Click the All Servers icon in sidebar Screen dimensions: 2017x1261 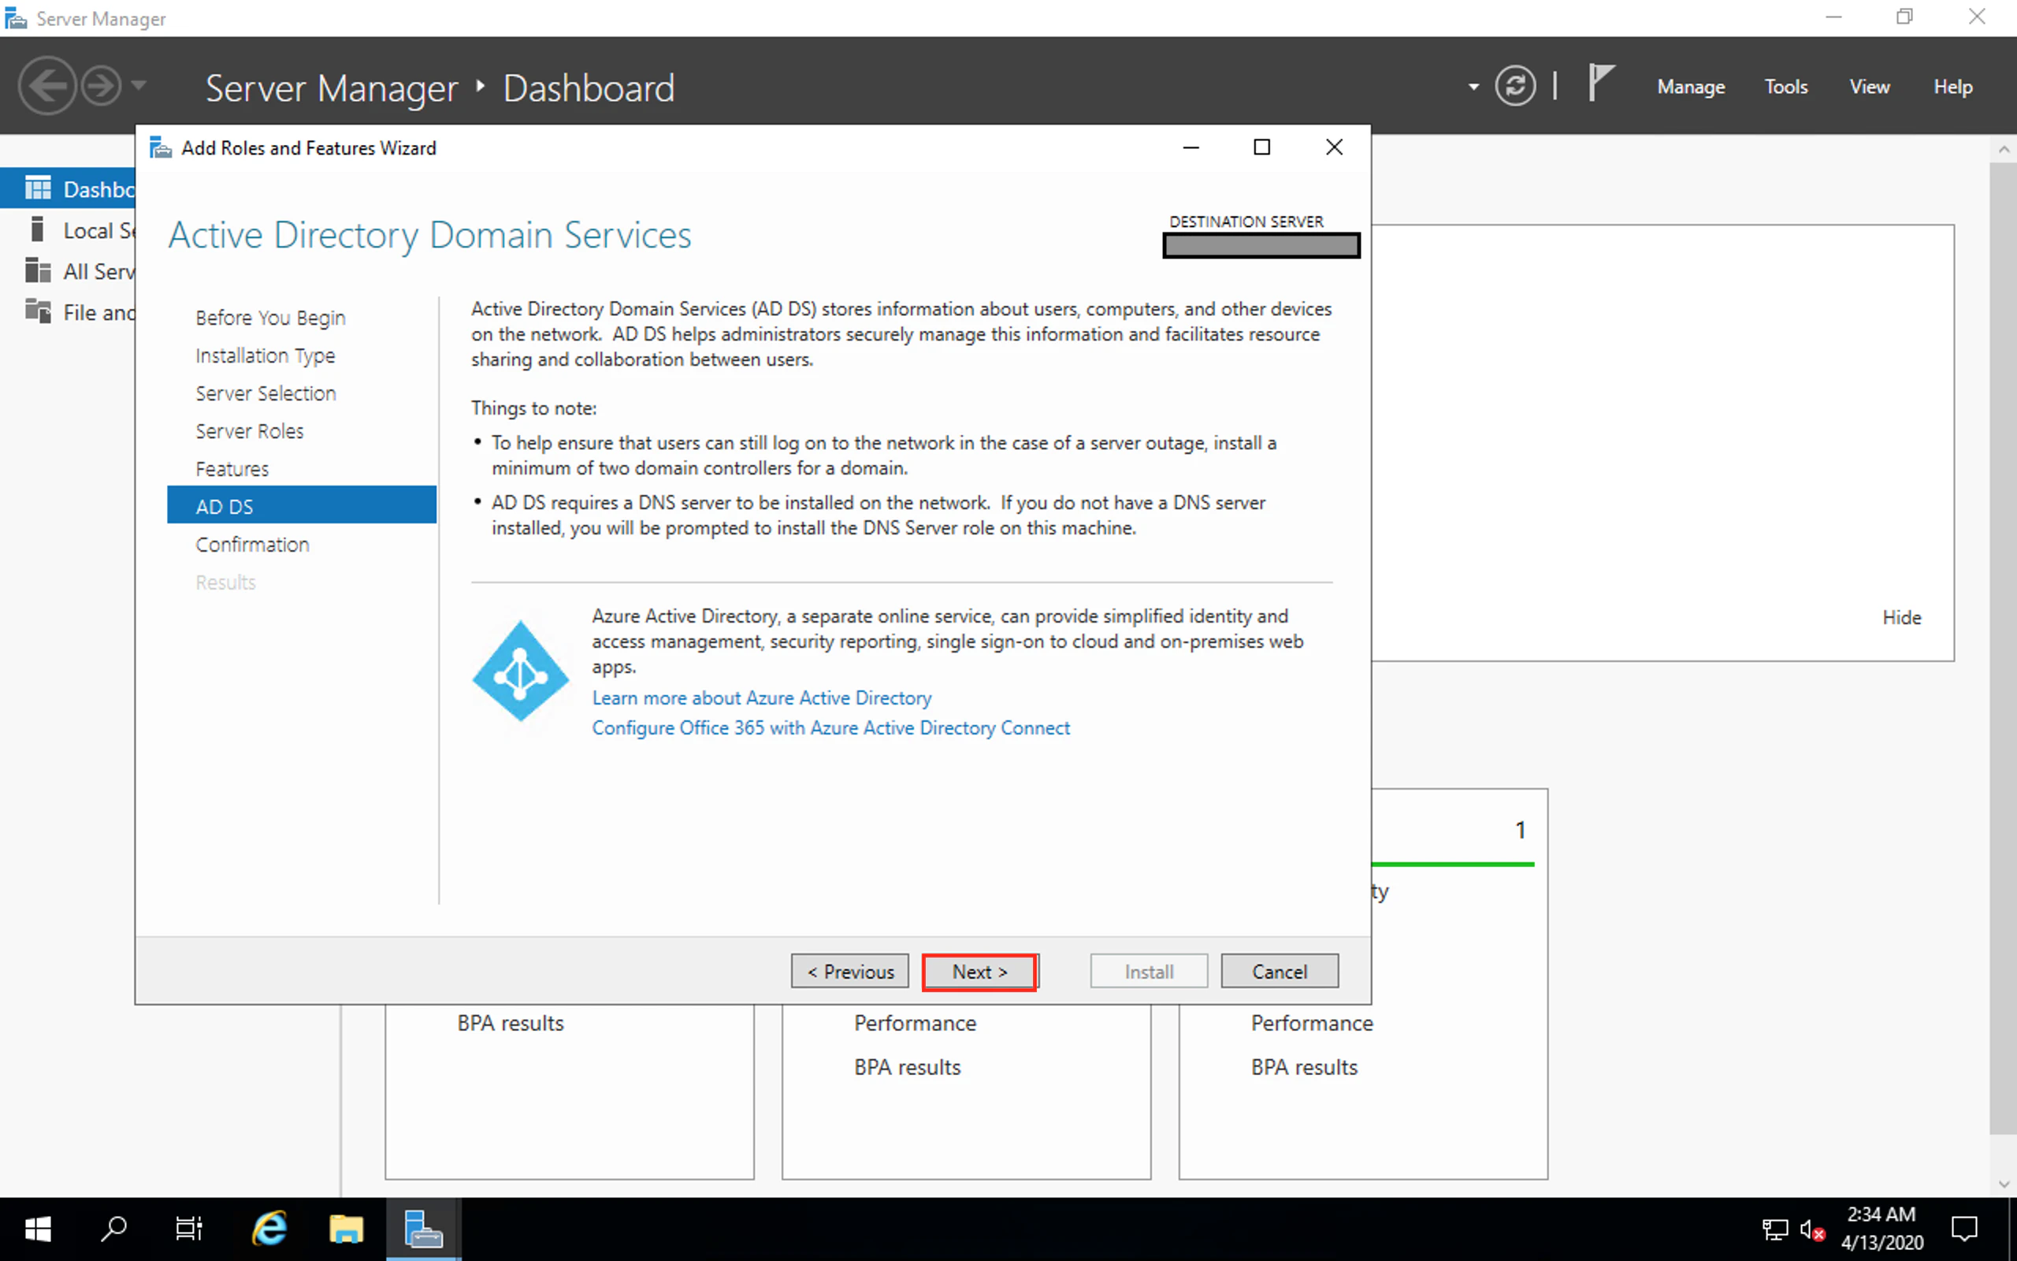coord(38,270)
